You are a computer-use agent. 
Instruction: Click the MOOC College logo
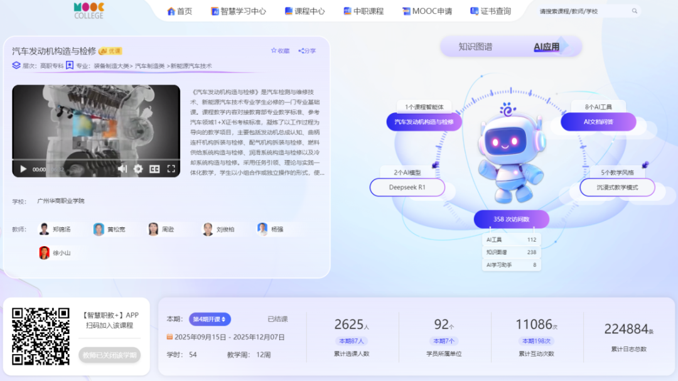(x=89, y=10)
